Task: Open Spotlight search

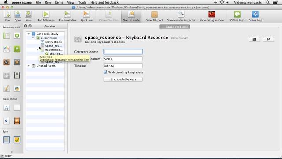Action: click(268, 2)
